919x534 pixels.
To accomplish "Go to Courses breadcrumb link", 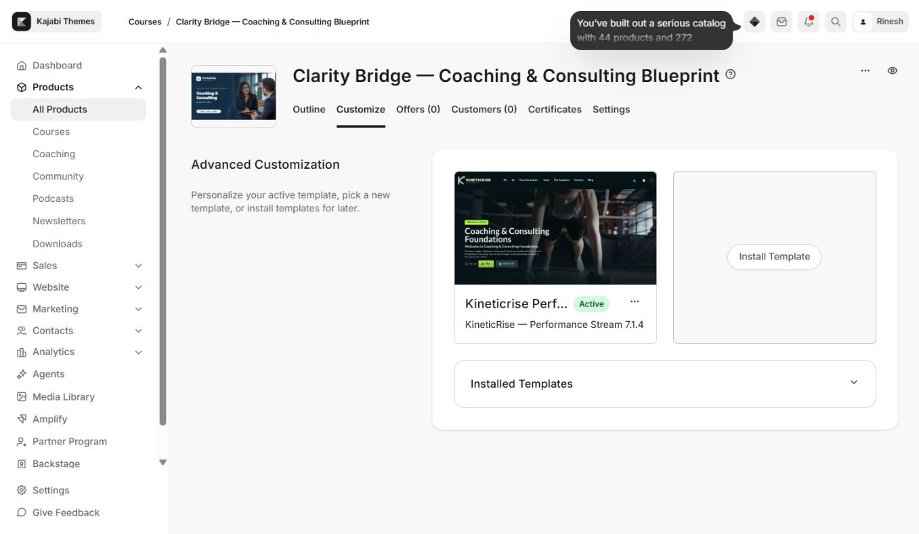I will coord(145,22).
